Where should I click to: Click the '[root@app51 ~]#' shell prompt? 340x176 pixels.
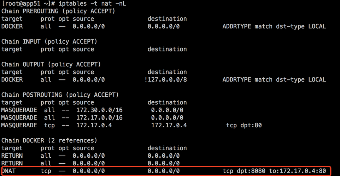coord(28,4)
